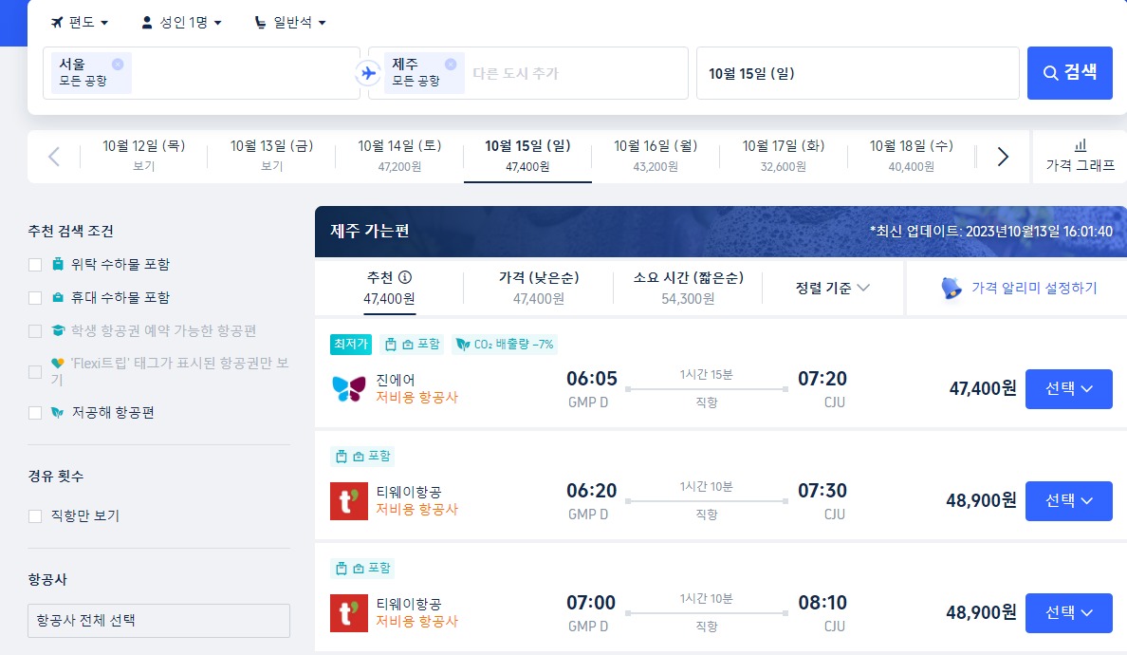Sort by 가격 (낮은순) tab
This screenshot has height=655, width=1127.
(538, 288)
